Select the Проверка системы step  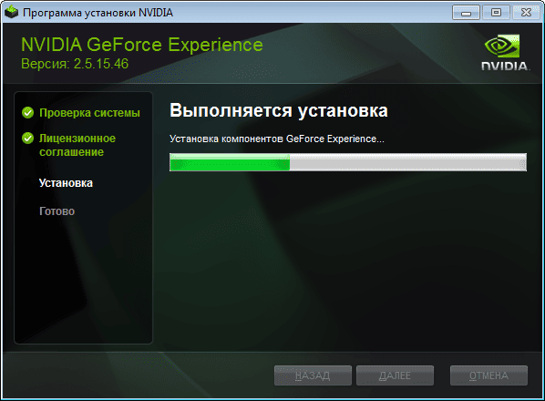coord(89,113)
